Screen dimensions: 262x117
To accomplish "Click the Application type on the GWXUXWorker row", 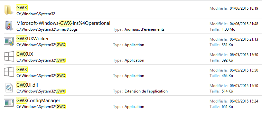I will [x=134, y=45].
